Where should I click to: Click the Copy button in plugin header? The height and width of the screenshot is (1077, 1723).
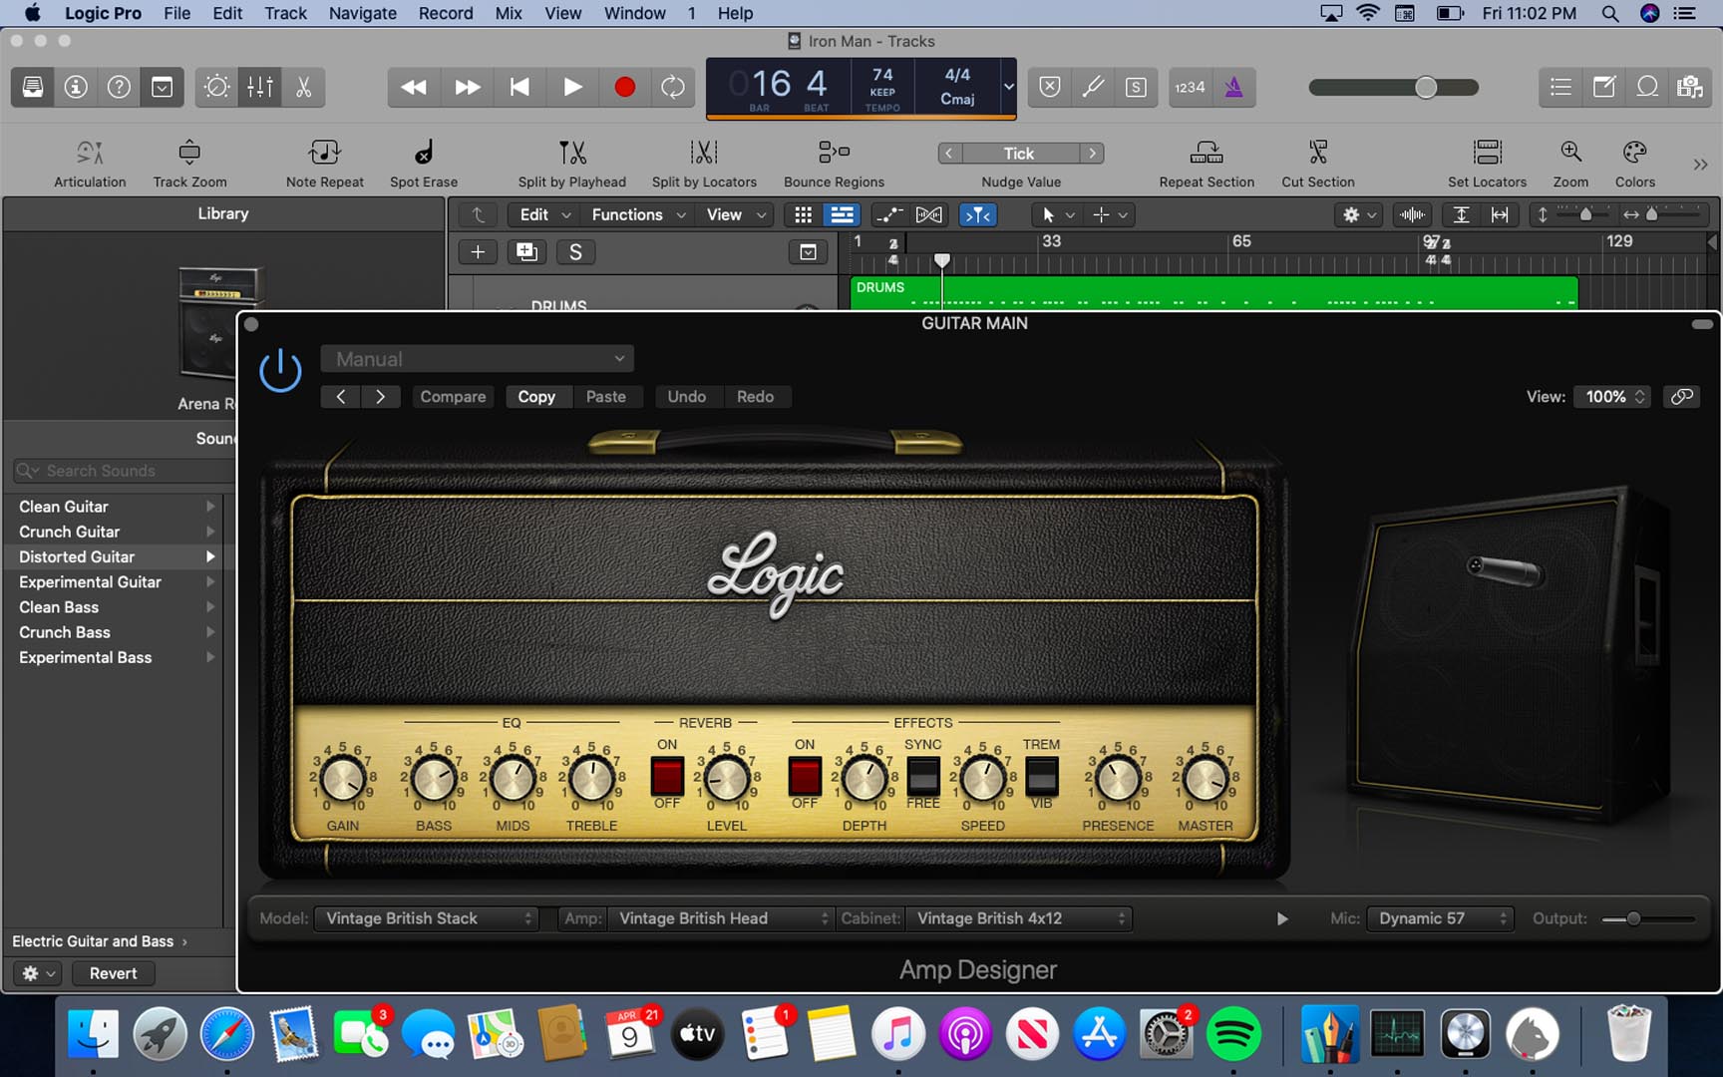[x=536, y=397]
